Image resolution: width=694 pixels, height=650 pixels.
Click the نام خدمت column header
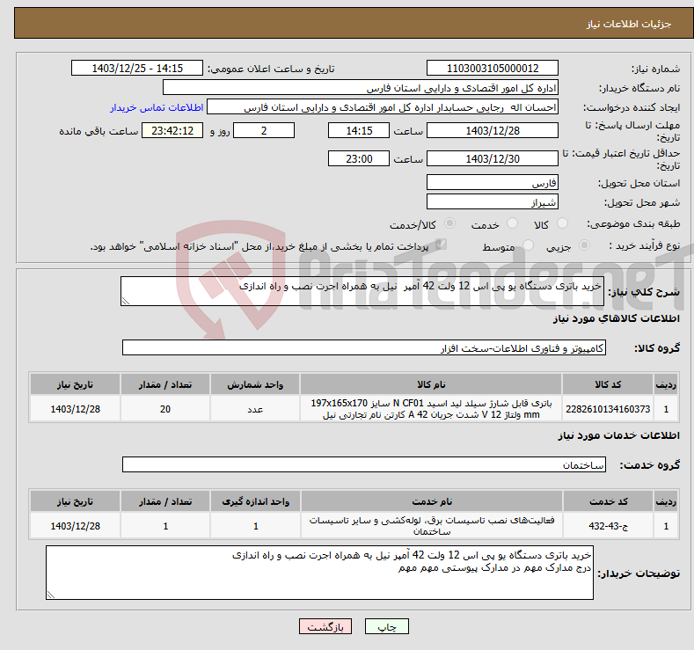(432, 501)
